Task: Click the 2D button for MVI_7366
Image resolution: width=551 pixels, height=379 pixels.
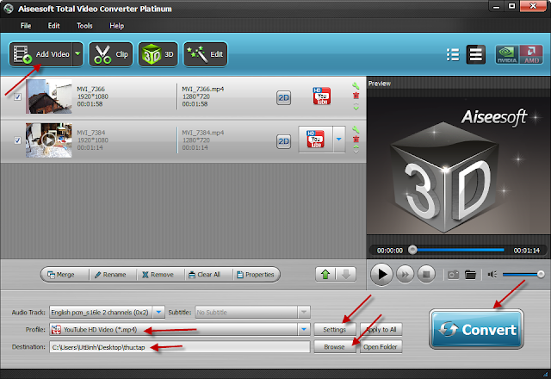Action: (283, 97)
